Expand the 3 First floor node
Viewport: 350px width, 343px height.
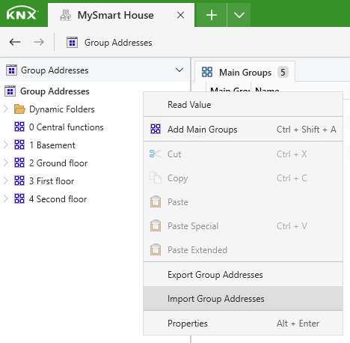(x=6, y=180)
